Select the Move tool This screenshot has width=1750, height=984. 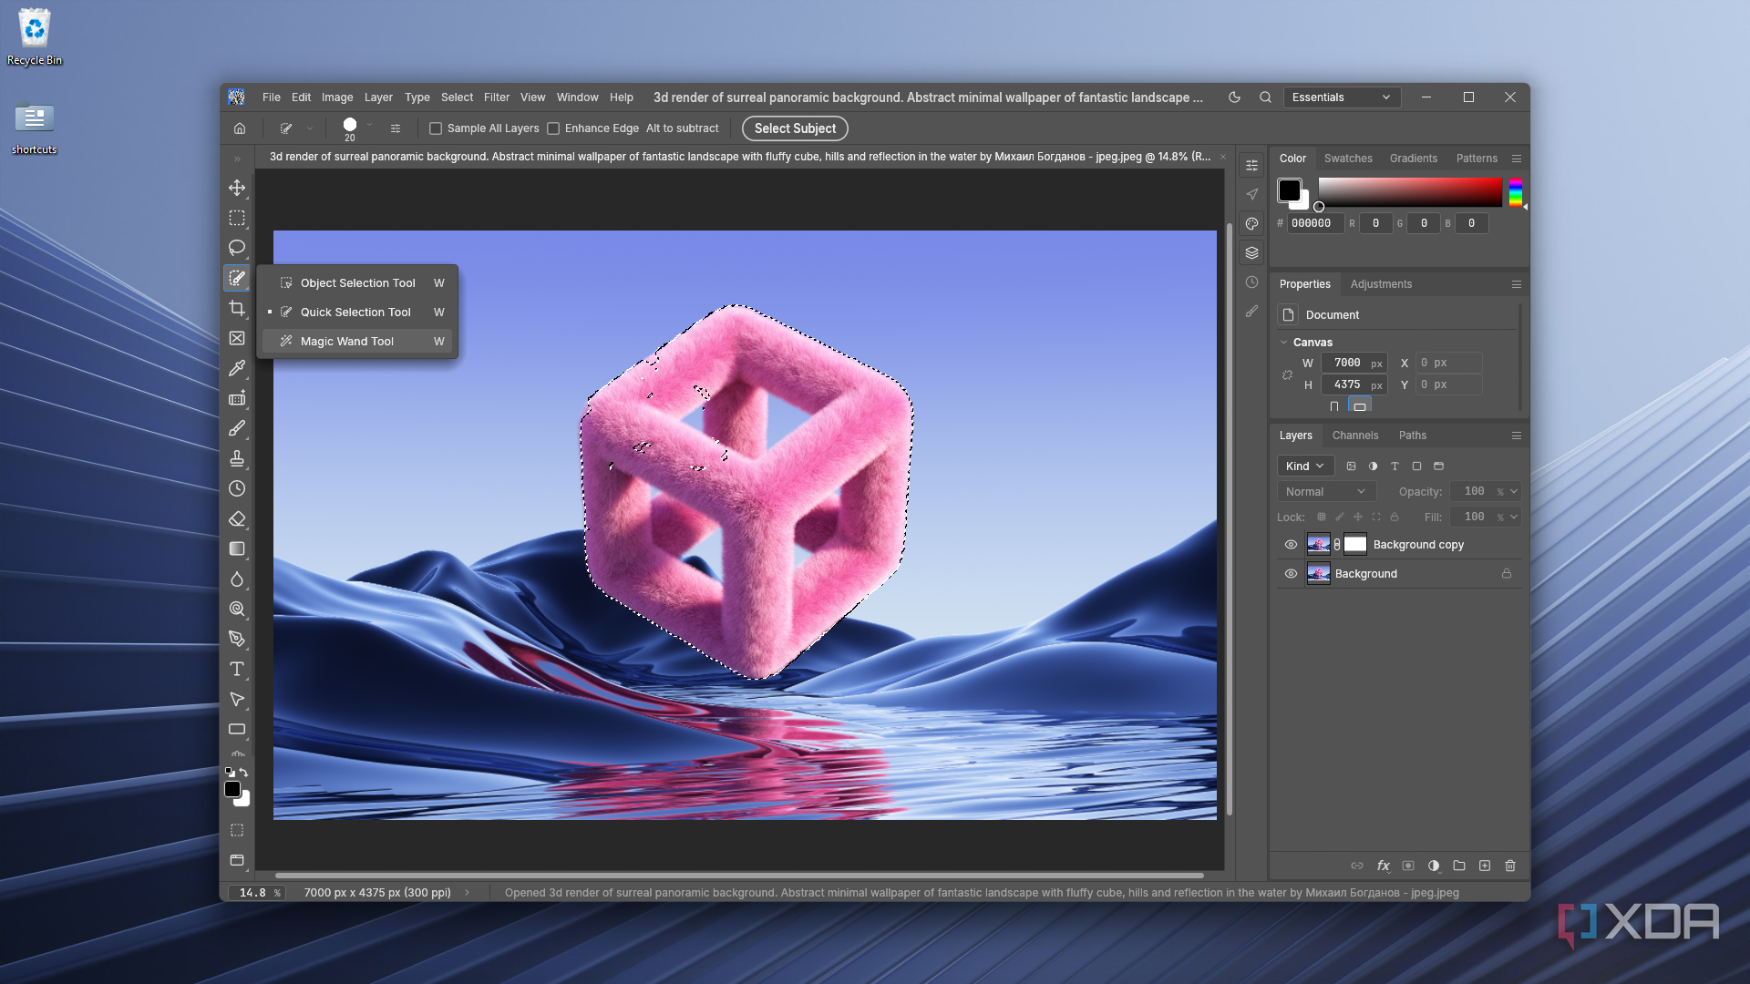[x=237, y=188]
